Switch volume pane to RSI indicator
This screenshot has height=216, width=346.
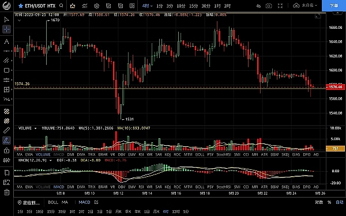141,155
